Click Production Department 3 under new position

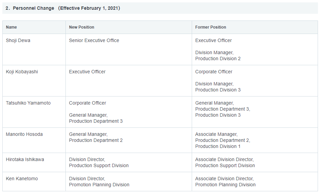pos(96,121)
